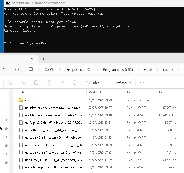The image size is (184, 173).
Task: Select the icons folder
Action: click(28, 100)
